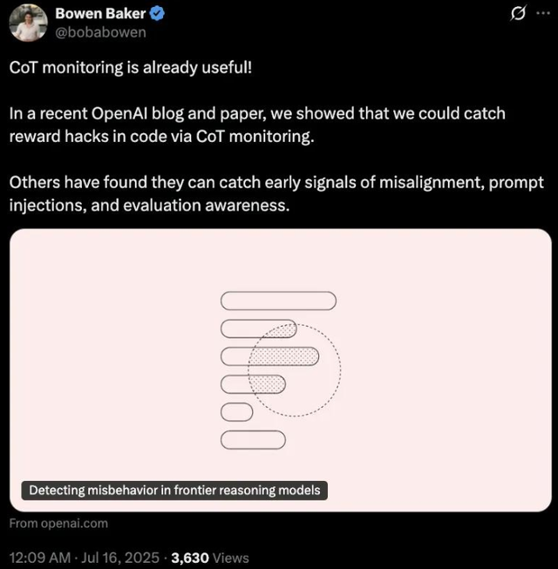The width and height of the screenshot is (558, 569).
Task: Click the "From openai.com" source link
Action: point(58,523)
